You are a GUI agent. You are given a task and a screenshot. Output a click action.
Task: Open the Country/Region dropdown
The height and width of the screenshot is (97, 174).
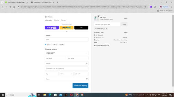[67, 53]
